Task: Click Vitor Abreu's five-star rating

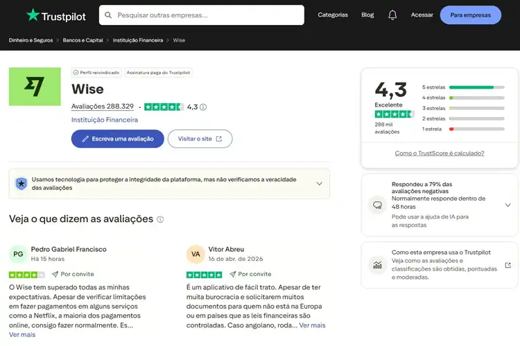Action: pyautogui.click(x=205, y=275)
